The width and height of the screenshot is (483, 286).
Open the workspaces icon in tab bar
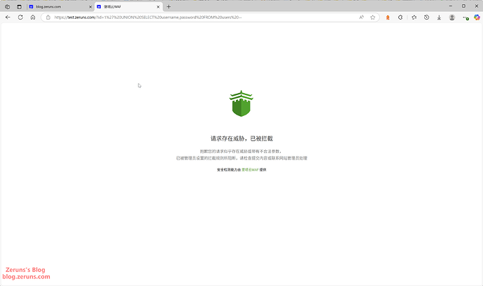8,7
